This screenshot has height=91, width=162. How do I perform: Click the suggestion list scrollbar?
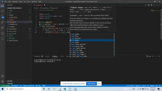point(114,44)
